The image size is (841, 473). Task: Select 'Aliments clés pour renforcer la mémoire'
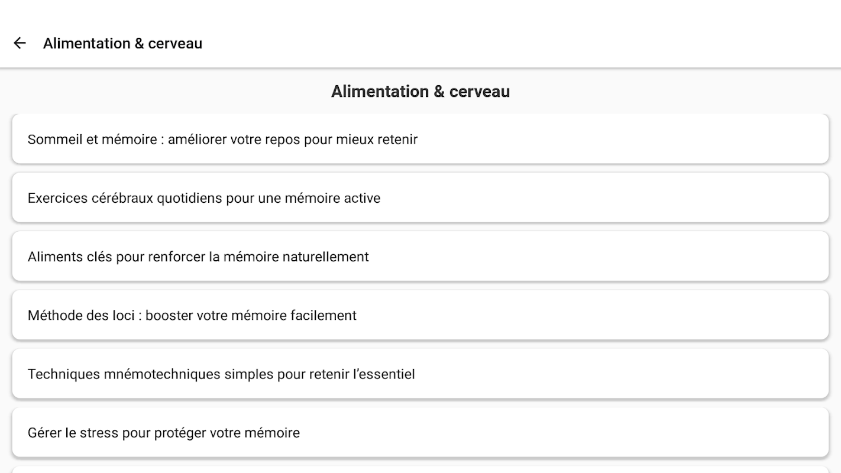click(420, 257)
